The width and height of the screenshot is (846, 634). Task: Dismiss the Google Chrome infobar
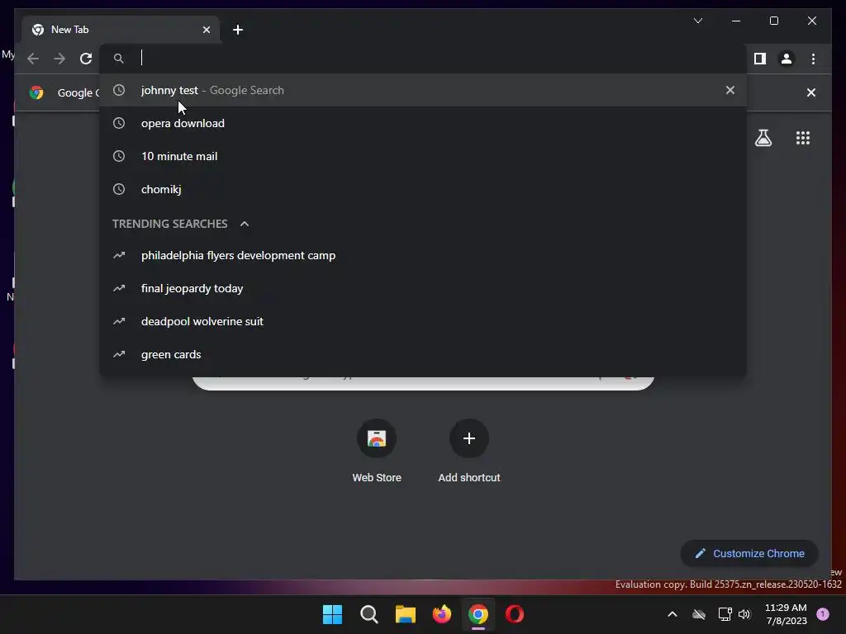pos(811,92)
